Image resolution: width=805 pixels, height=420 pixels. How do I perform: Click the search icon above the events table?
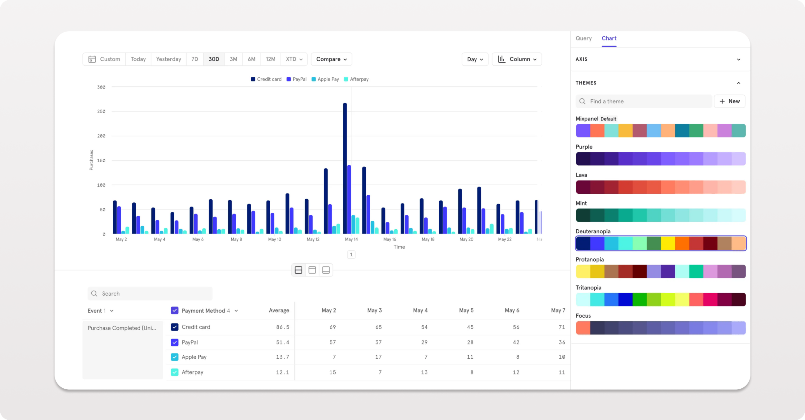[94, 293]
